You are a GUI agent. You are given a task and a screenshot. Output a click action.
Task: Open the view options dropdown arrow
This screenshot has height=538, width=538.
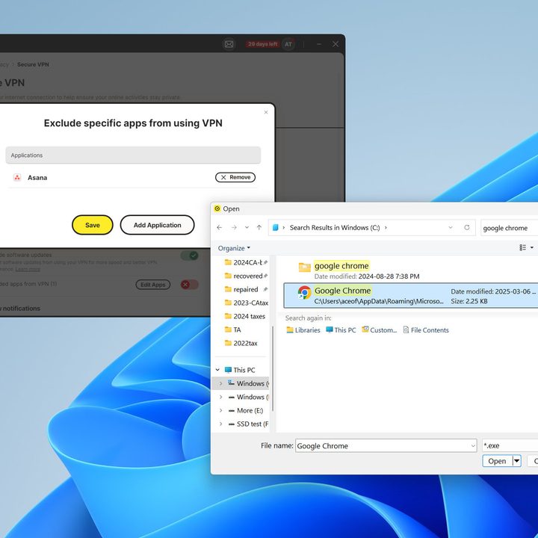[532, 247]
